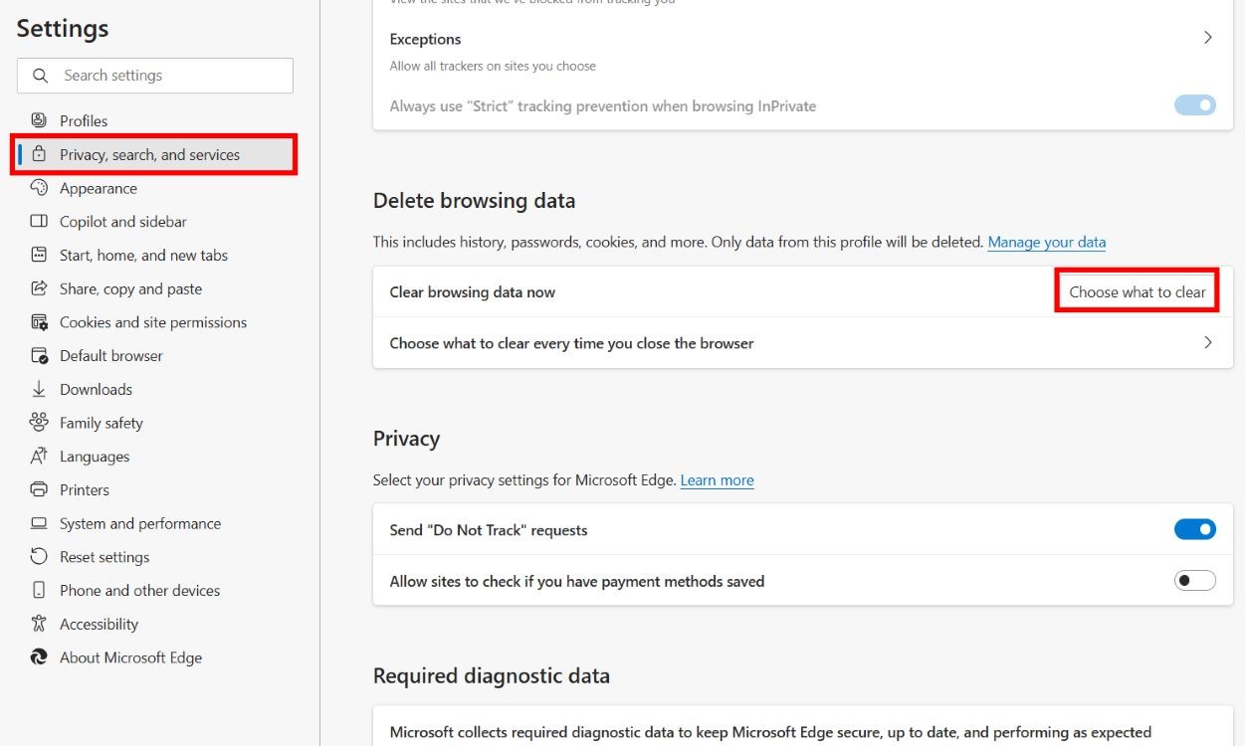Click the System and performance icon

click(x=39, y=523)
